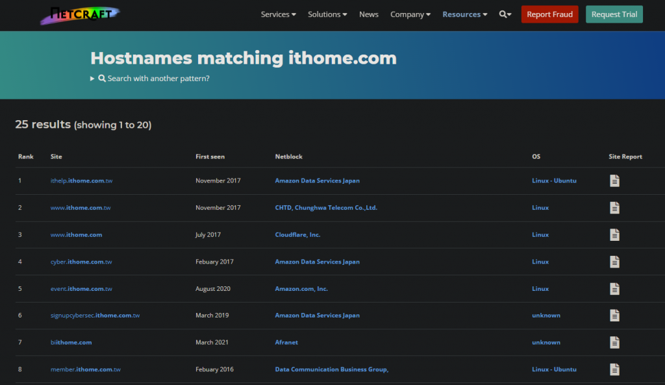Click 'August 2020' first seen date
Viewport: 665px width, 385px height.
click(213, 289)
